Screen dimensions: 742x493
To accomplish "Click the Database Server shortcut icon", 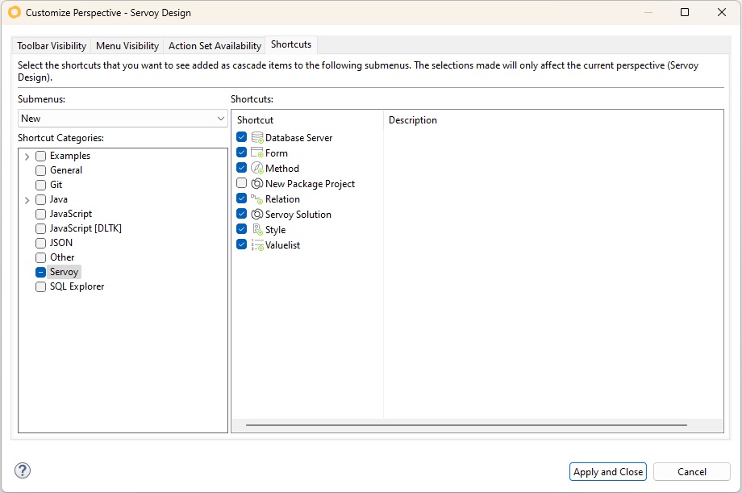I will pyautogui.click(x=257, y=138).
